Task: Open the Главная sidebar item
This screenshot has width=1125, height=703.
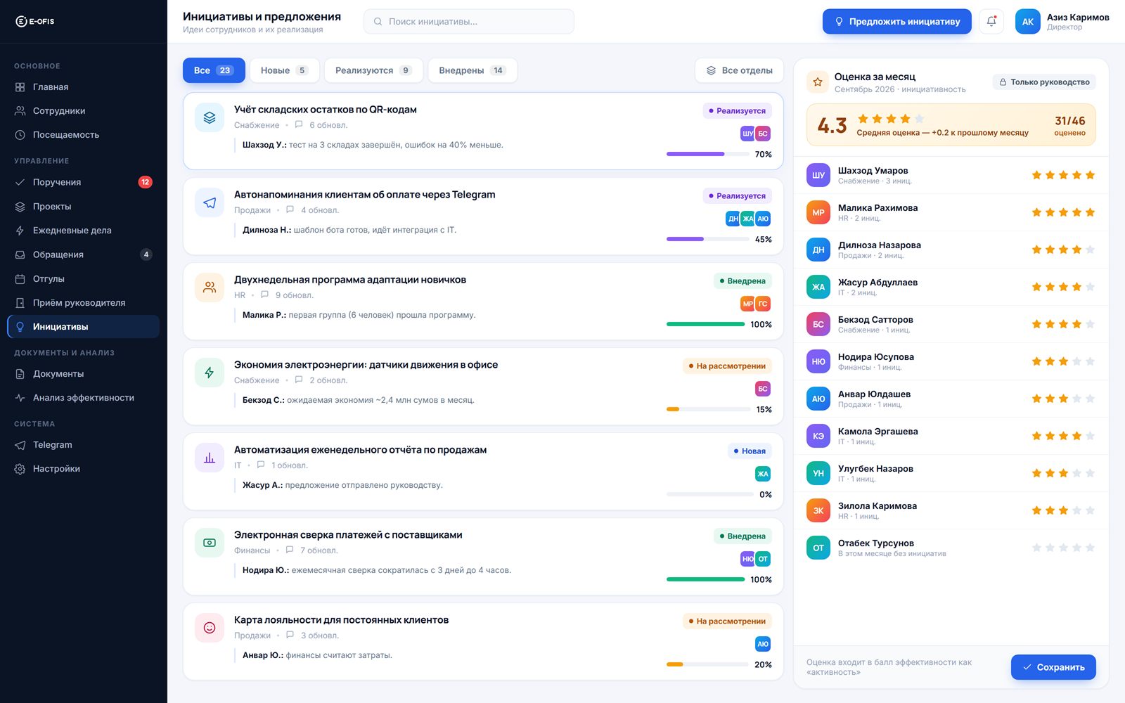Action: [83, 87]
